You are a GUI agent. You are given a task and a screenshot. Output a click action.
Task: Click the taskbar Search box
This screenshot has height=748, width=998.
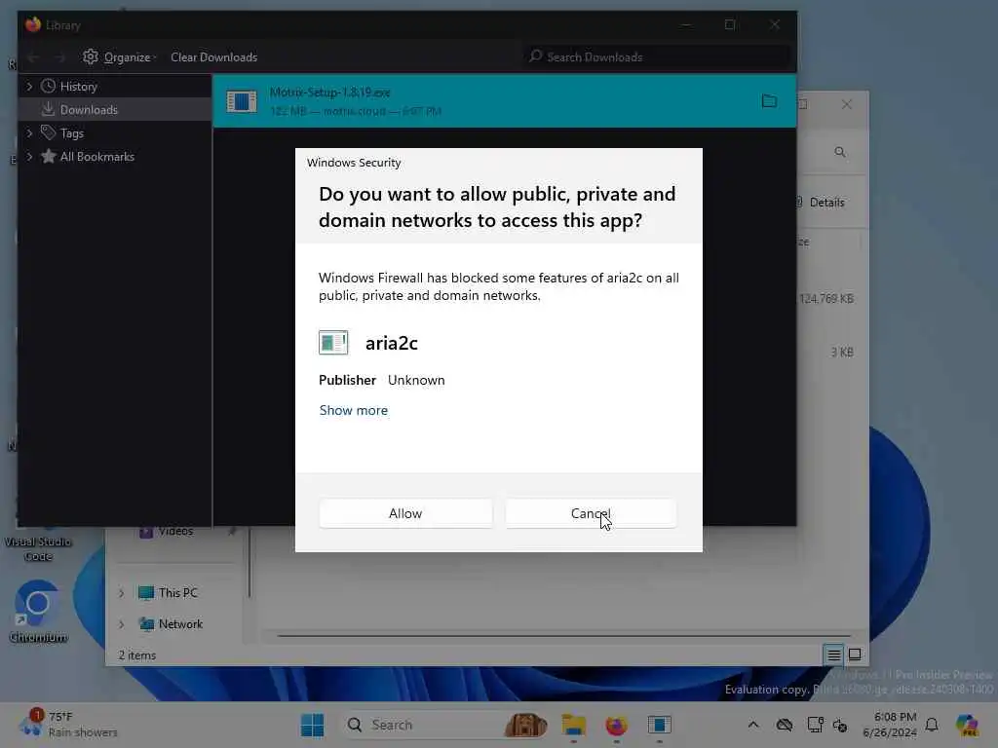445,725
